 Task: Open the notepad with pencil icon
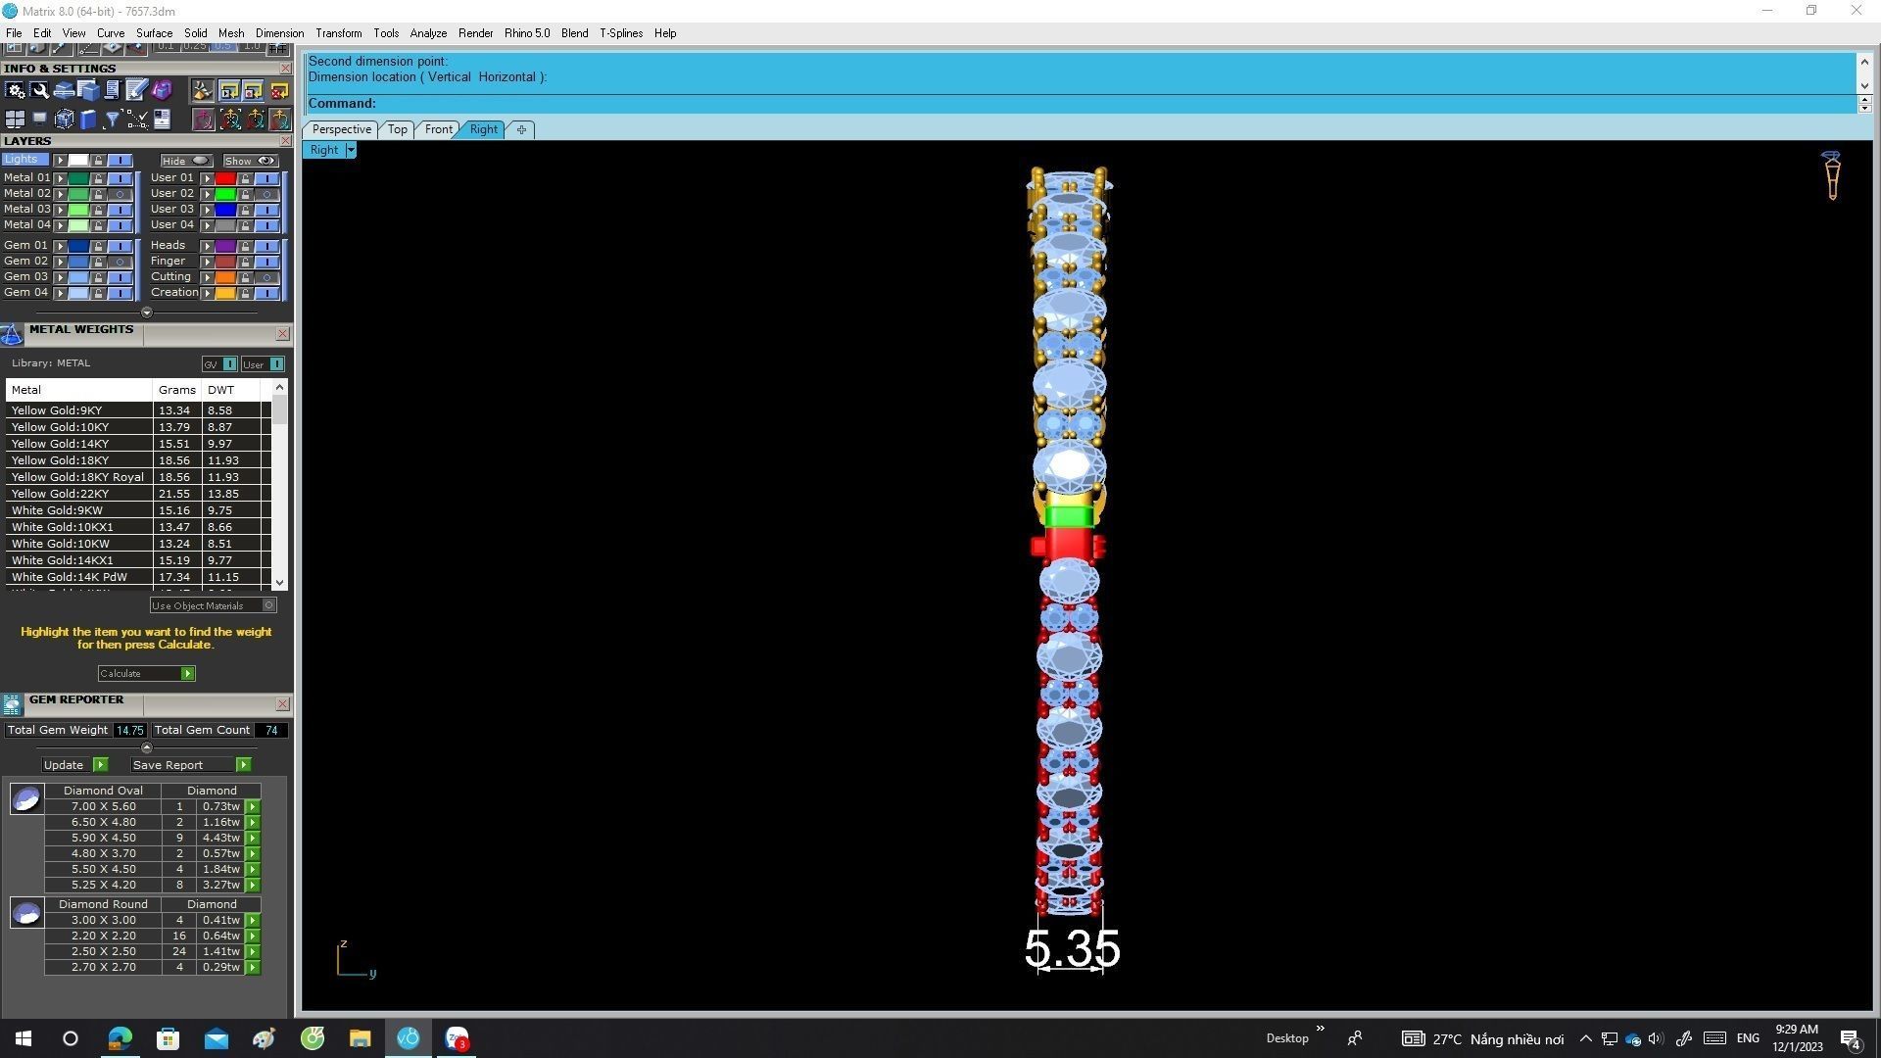tap(136, 91)
